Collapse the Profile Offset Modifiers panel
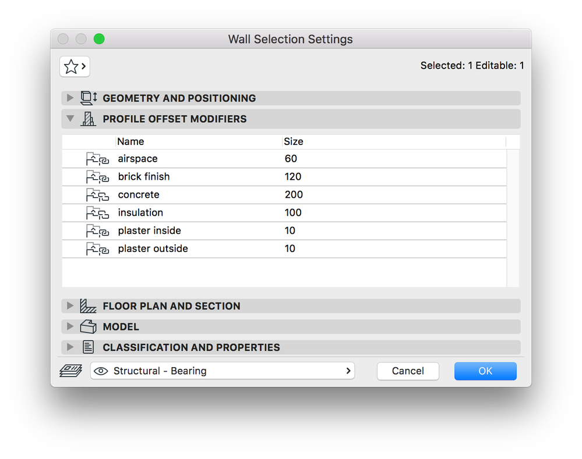 (70, 119)
